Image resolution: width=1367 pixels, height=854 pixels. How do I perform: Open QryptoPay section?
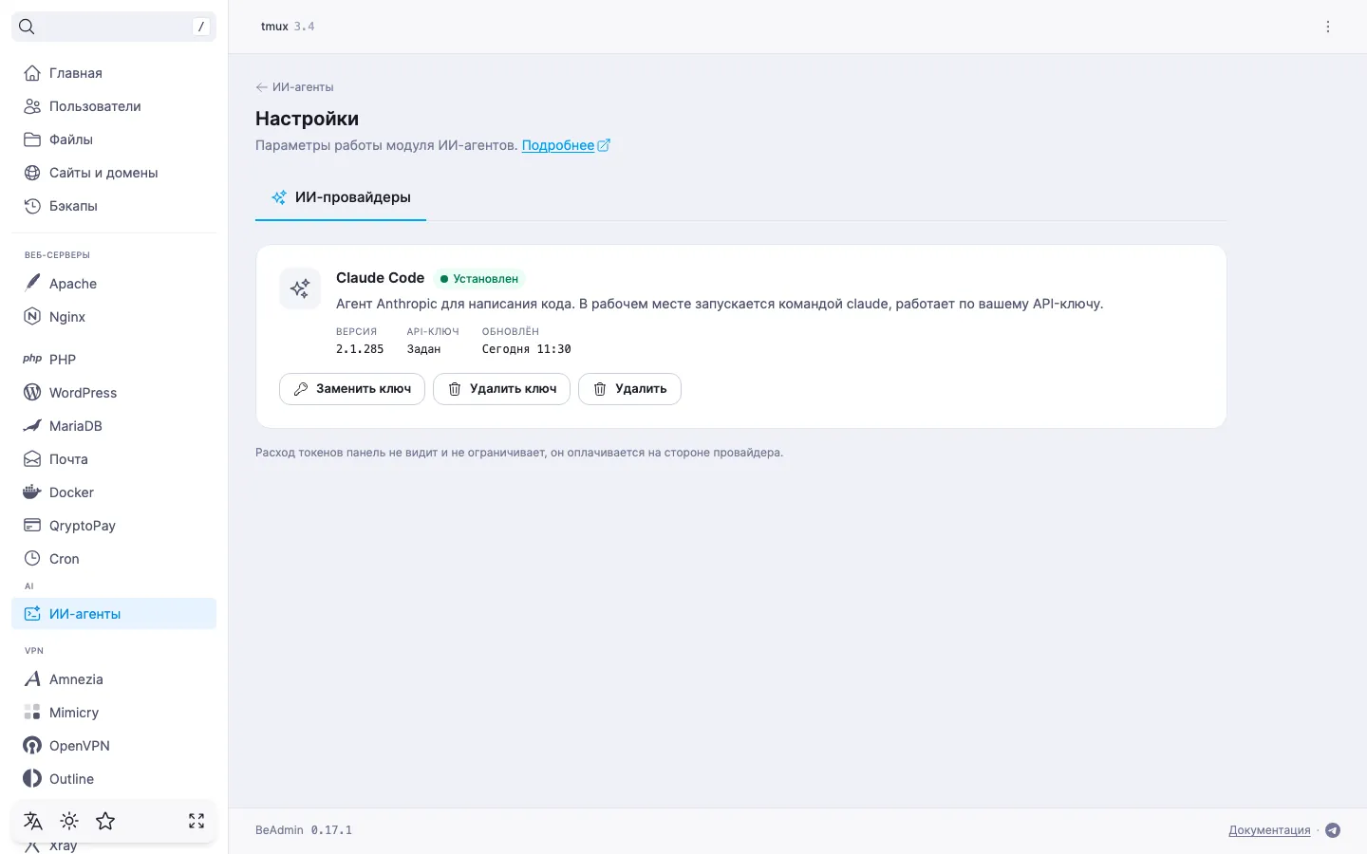[x=114, y=526]
